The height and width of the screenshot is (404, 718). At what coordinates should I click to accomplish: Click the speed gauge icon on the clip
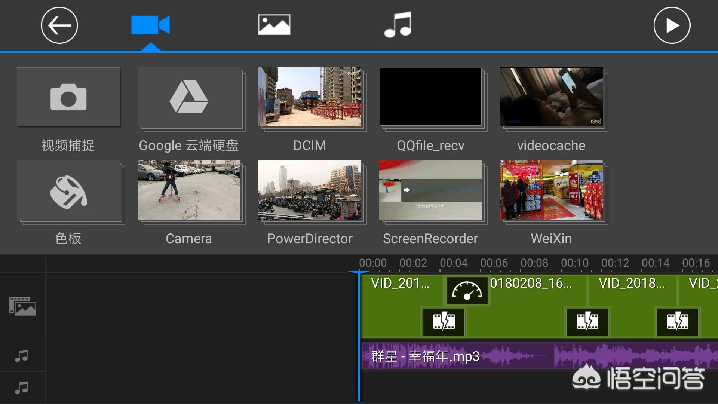click(x=467, y=291)
